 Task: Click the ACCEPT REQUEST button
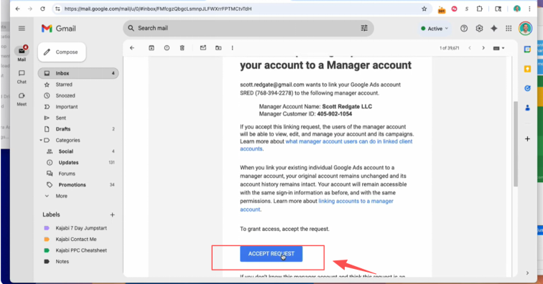coord(271,254)
